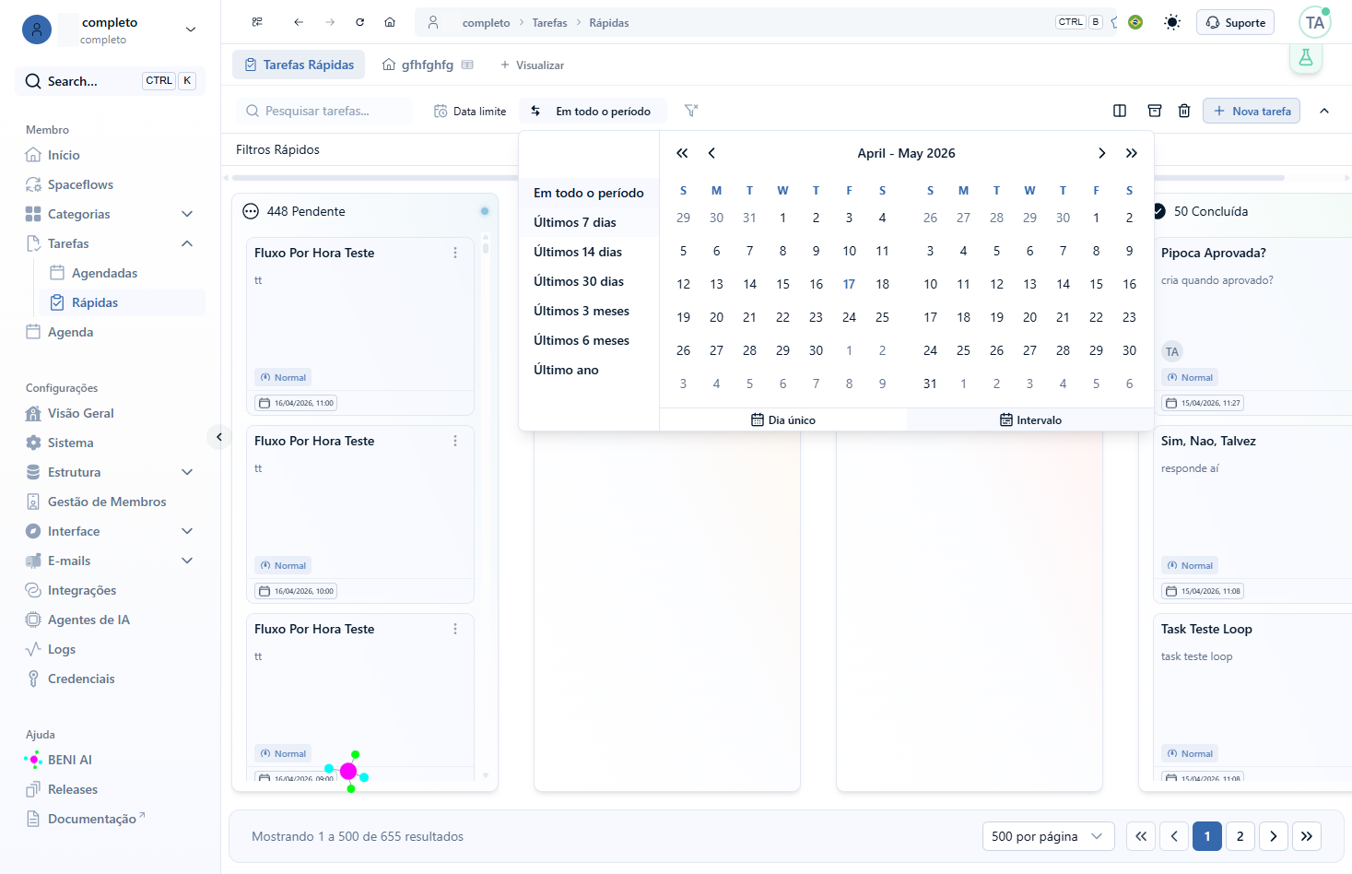Jump back a year with double-left chevron
Viewport: 1352px width, 874px height.
[682, 153]
